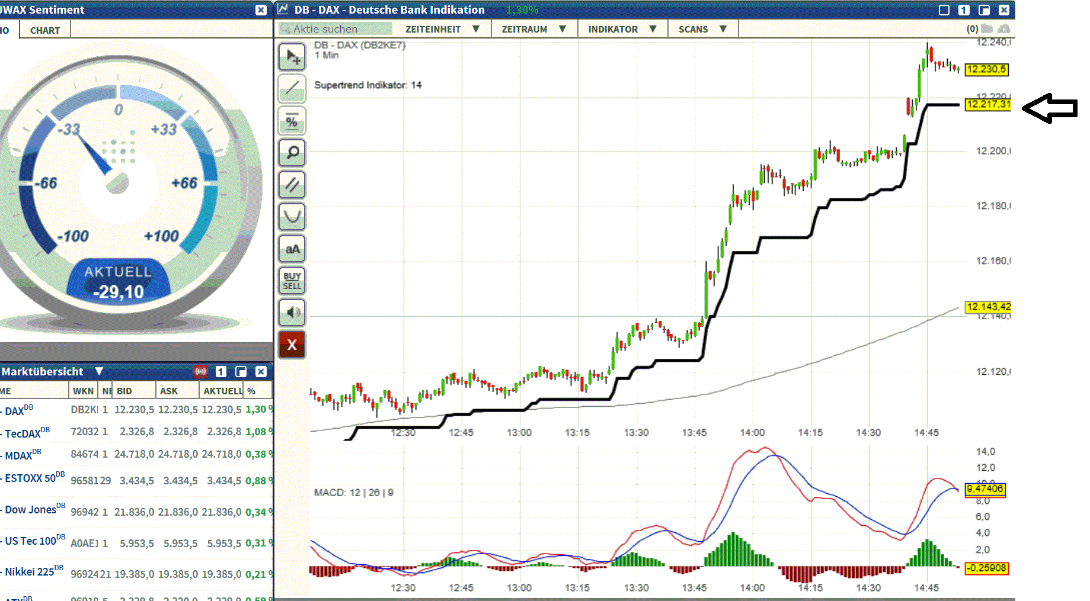The image size is (1090, 601).
Task: Enable the tile-view toggle in Marktübersicht
Action: tap(241, 371)
